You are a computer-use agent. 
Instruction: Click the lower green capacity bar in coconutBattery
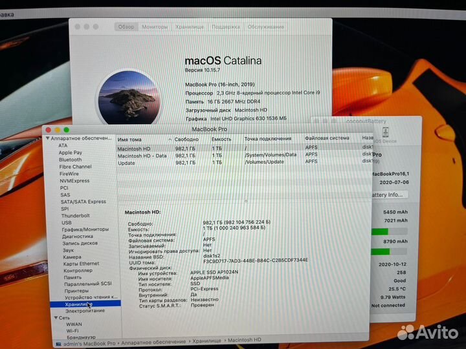[381, 251]
